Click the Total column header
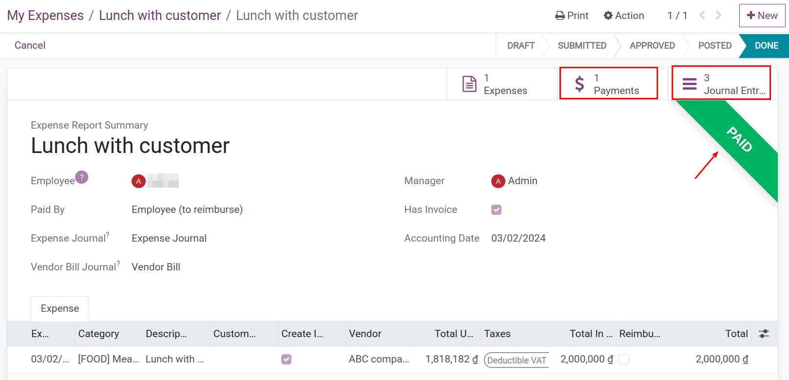 [717, 334]
